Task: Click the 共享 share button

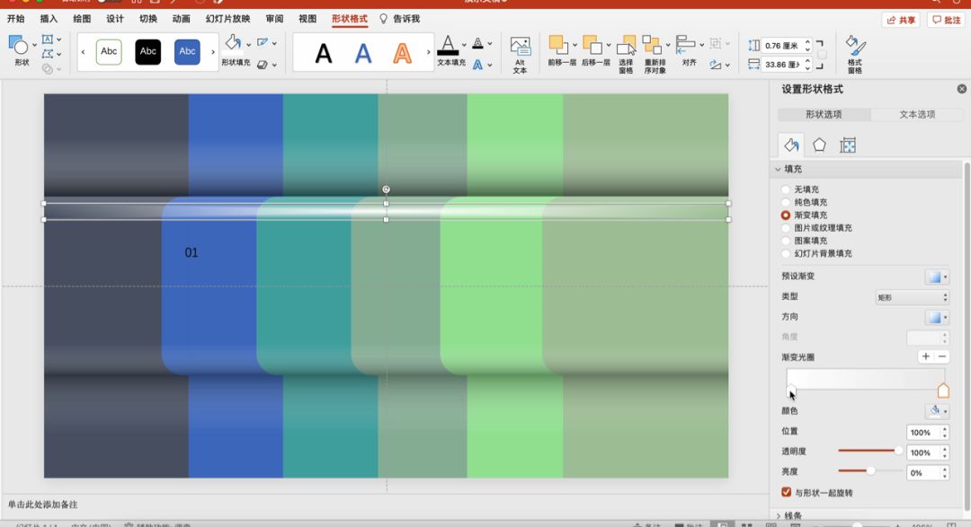Action: click(x=901, y=20)
